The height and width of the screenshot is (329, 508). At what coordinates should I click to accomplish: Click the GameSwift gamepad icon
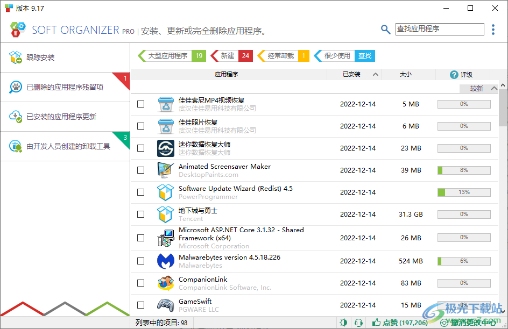166,305
